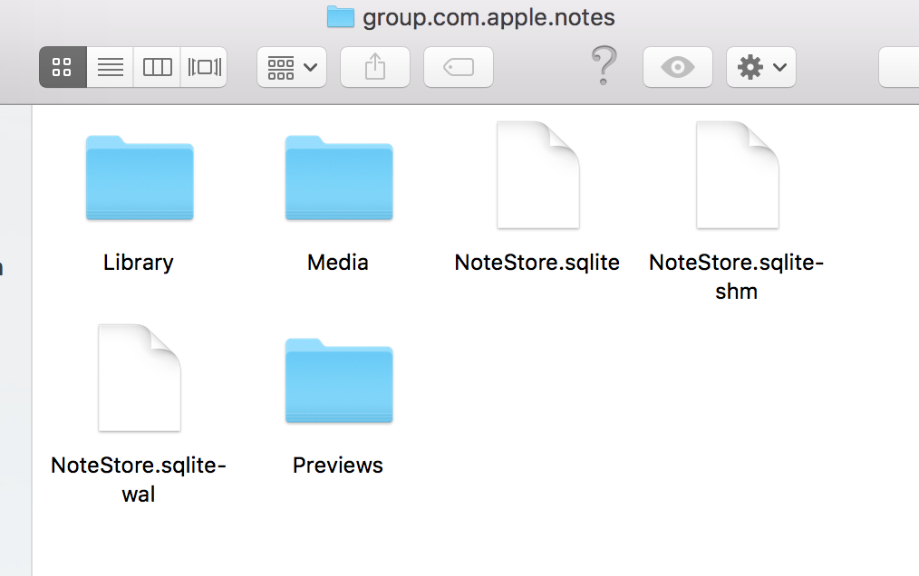Click the Media folder name label
919x576 pixels.
(337, 263)
